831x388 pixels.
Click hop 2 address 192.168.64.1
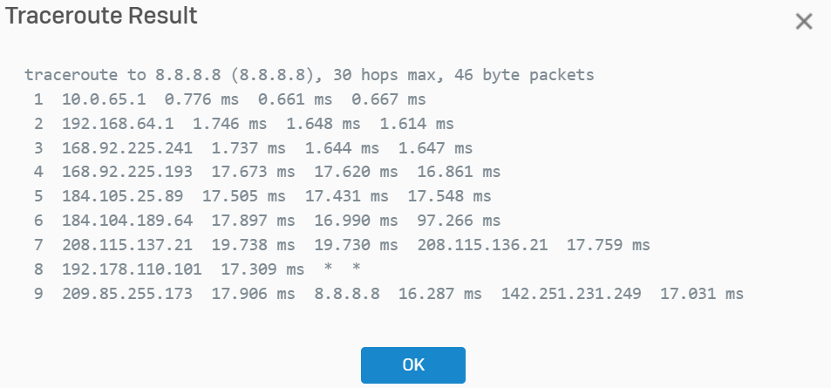tap(118, 124)
